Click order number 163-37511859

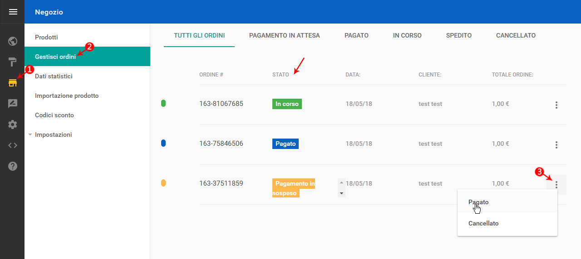click(221, 183)
